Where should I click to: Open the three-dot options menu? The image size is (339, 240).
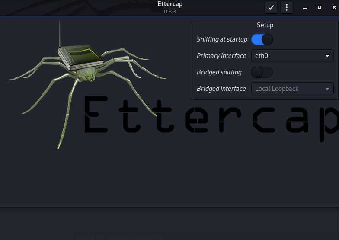(287, 8)
